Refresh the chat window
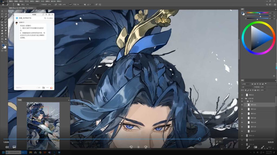The image size is (277, 155). tap(43, 15)
